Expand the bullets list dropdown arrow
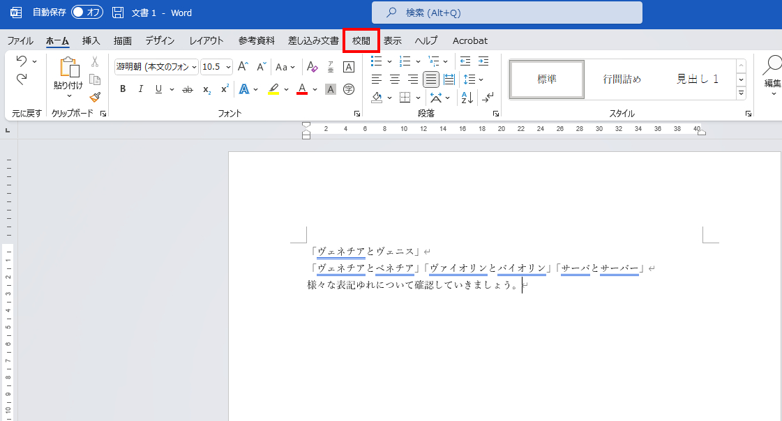782x421 pixels. (389, 62)
